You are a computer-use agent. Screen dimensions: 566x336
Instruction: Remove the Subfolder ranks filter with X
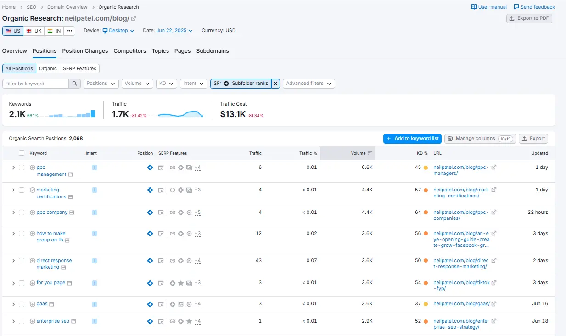coord(275,84)
